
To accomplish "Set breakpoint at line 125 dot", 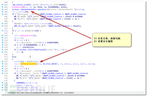I will point(3,62).
